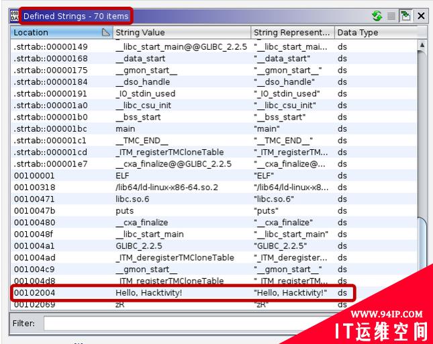This screenshot has height=344, width=433.
Task: Click the "libc.so.6" string representation cell
Action: tap(274, 200)
